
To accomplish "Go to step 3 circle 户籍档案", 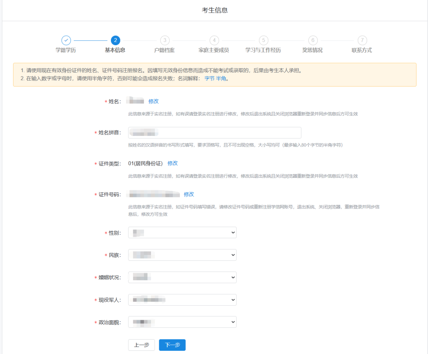I will coord(165,40).
